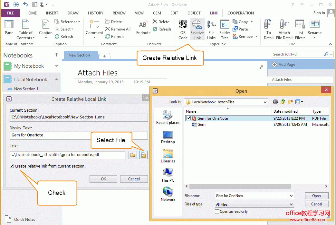336x225 pixels.
Task: Open the Files of type dropdown
Action: pos(291,204)
